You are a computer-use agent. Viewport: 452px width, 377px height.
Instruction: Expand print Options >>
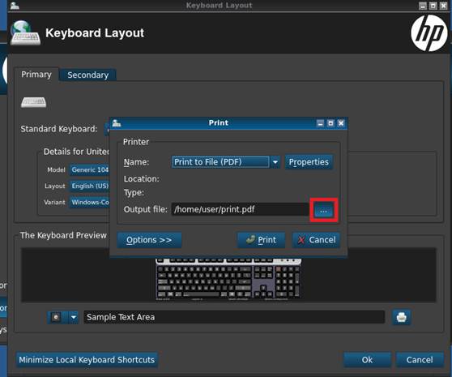tap(149, 240)
